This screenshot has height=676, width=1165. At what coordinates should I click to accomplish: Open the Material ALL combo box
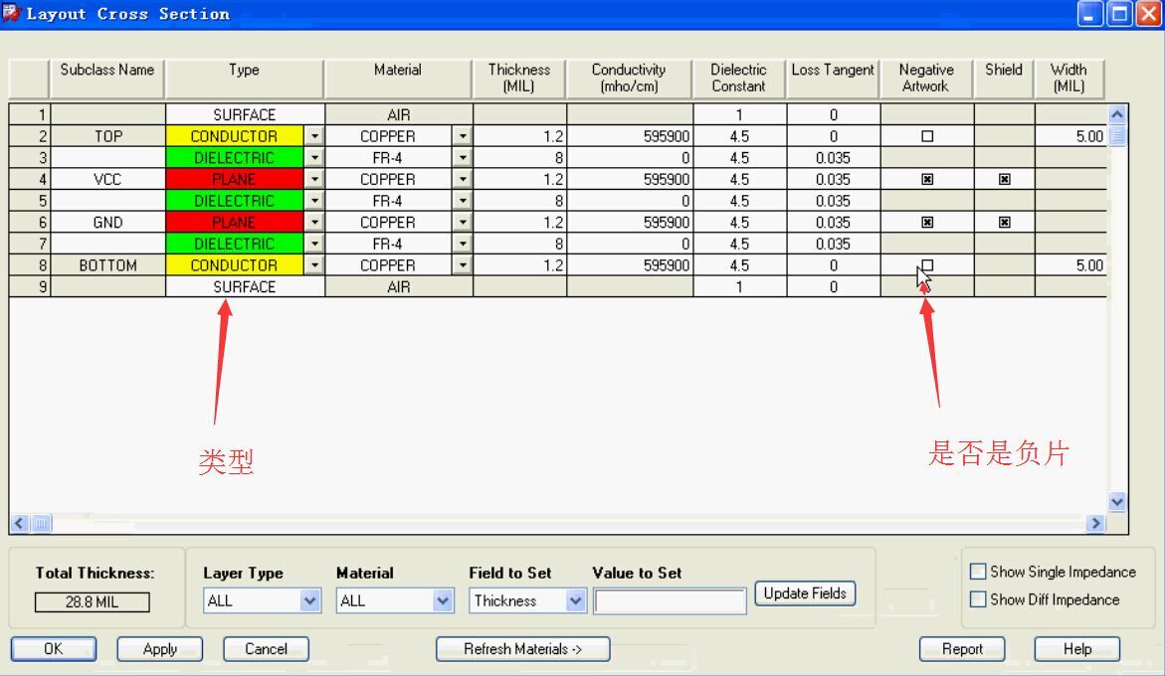tap(395, 600)
